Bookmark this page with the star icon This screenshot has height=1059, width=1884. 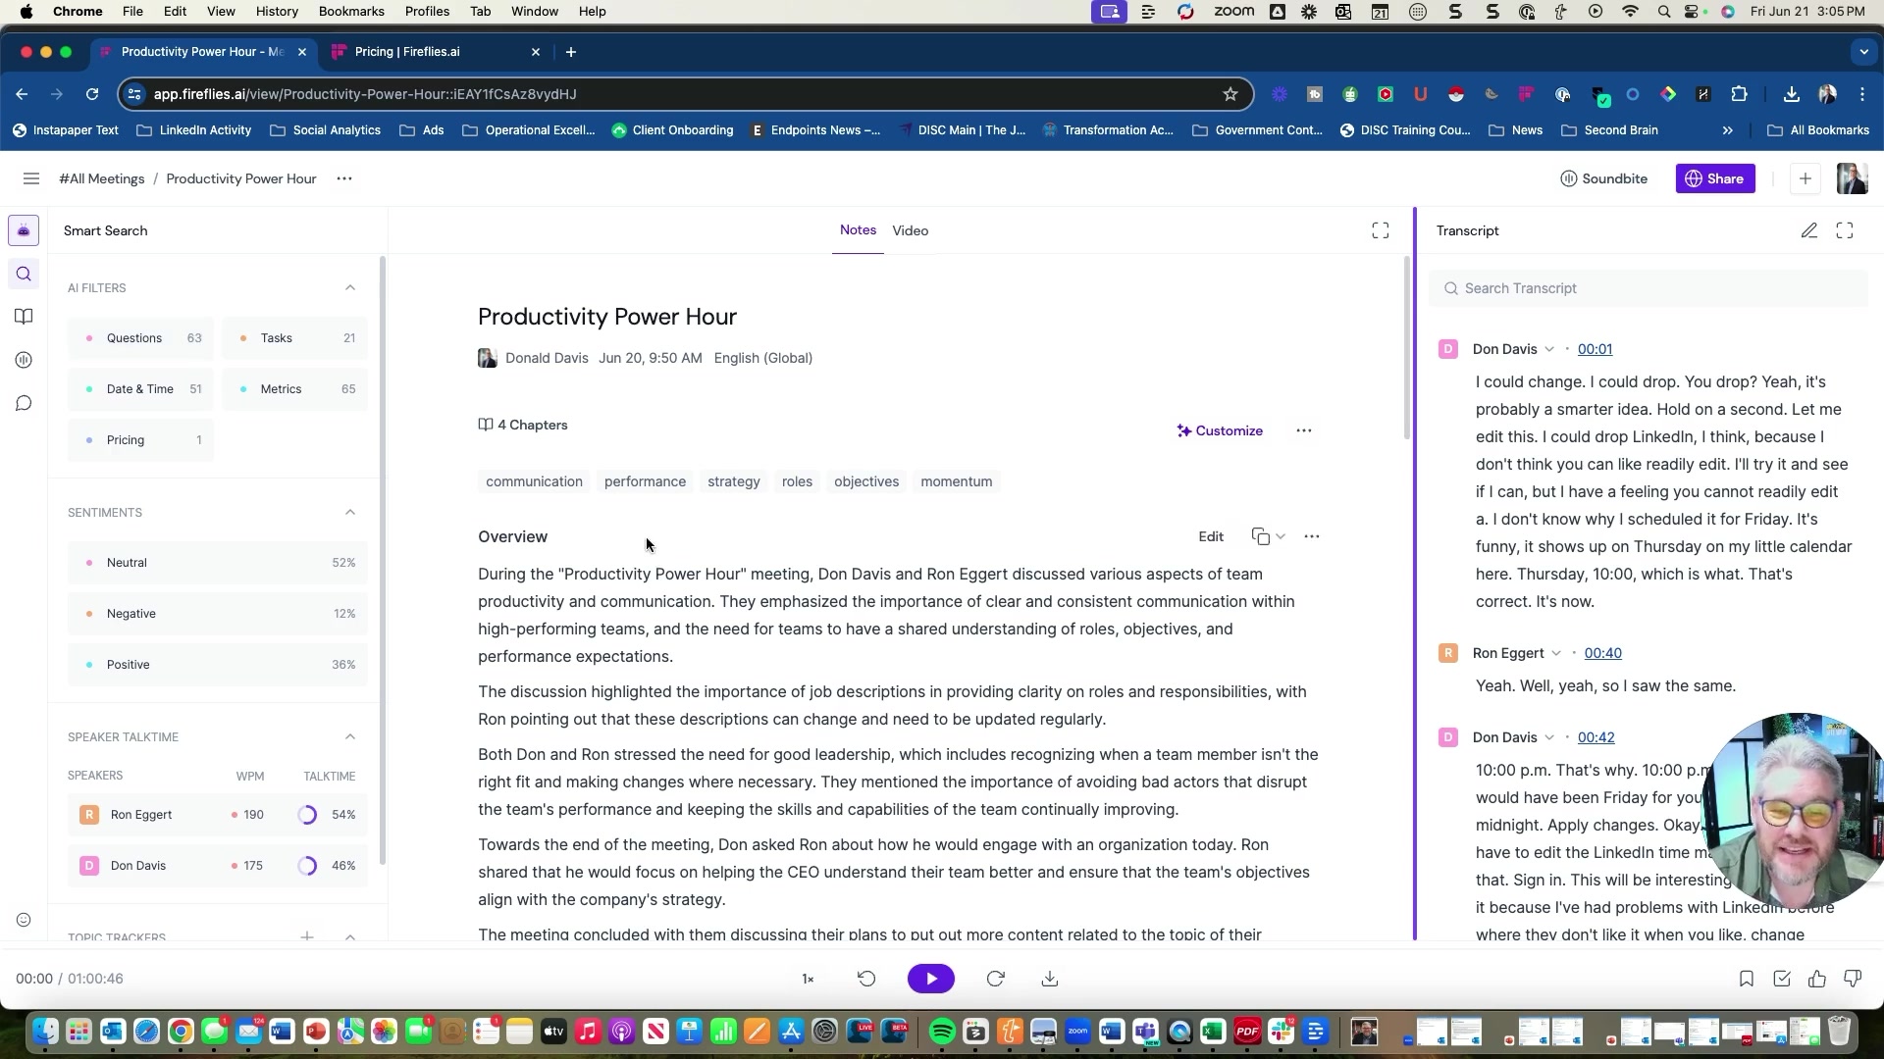tap(1230, 94)
